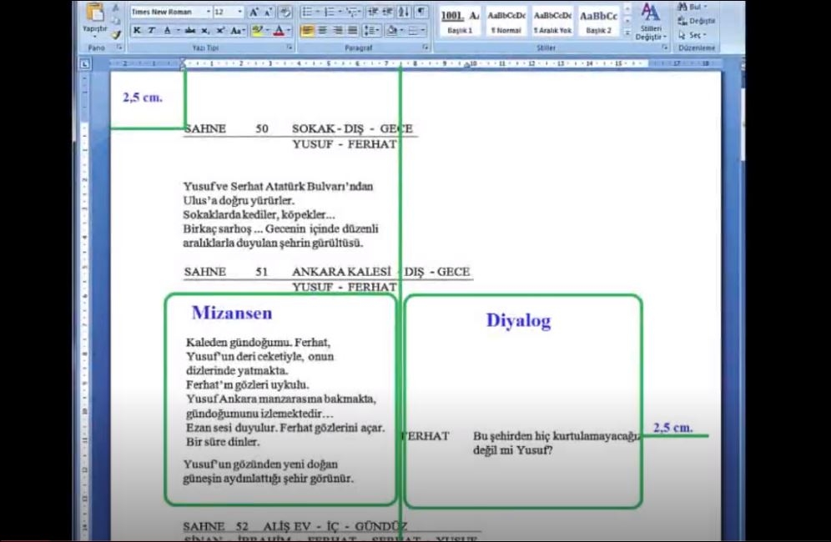Open the Times New Roman font dropdown
This screenshot has width=831, height=542.
170,13
